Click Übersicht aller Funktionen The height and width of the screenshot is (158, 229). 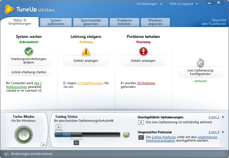(214, 22)
